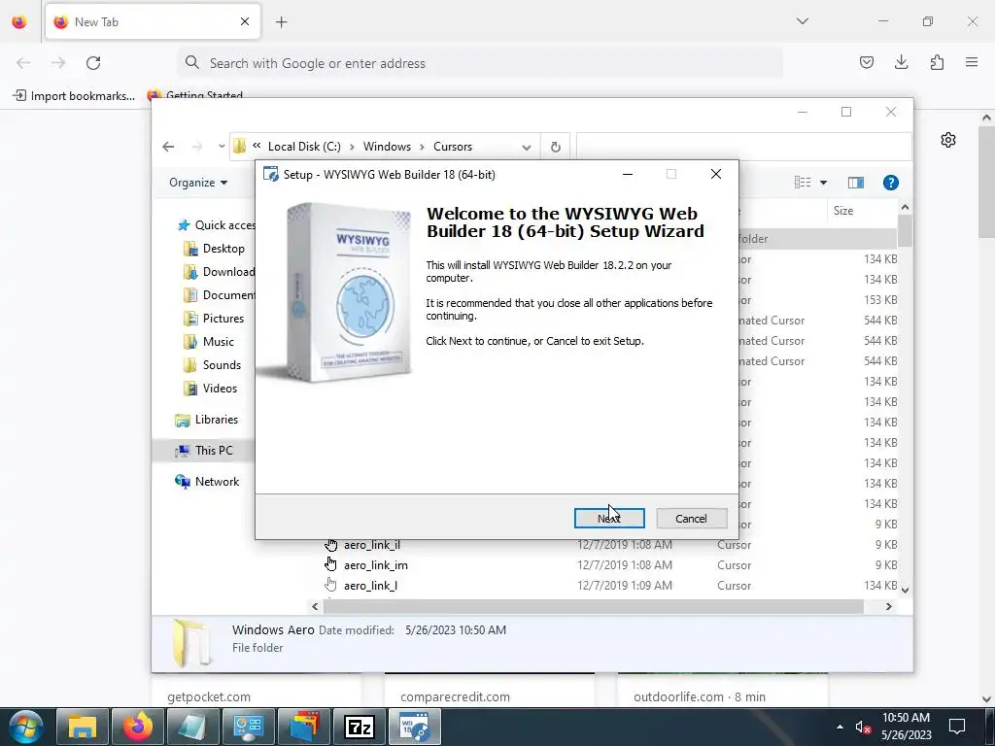Image resolution: width=995 pixels, height=746 pixels.
Task: Select the aero_link_l cursor file
Action: pos(370,586)
